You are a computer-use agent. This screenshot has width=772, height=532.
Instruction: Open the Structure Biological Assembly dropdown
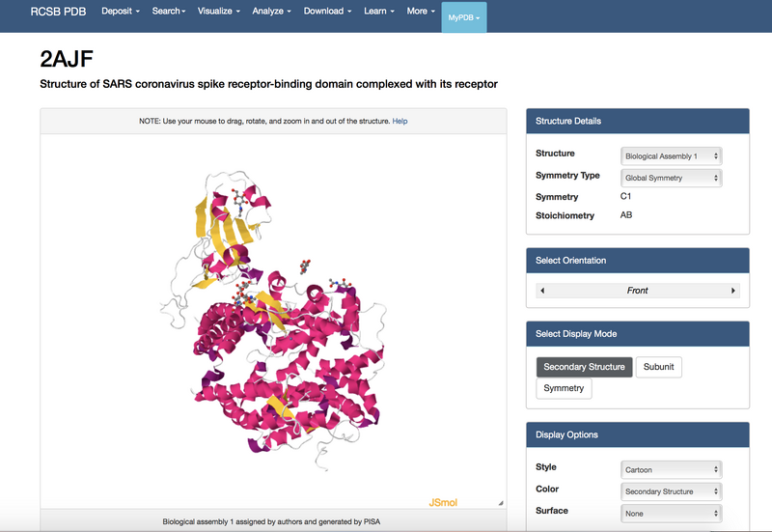[671, 155]
